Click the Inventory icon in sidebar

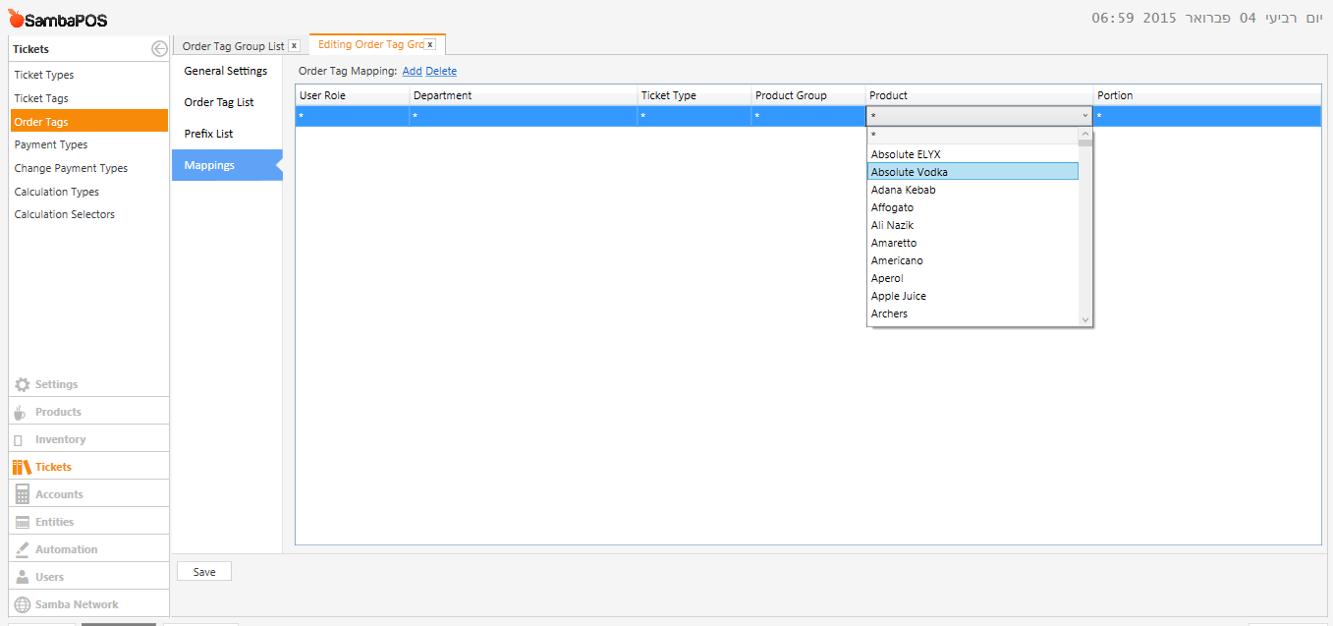point(21,440)
